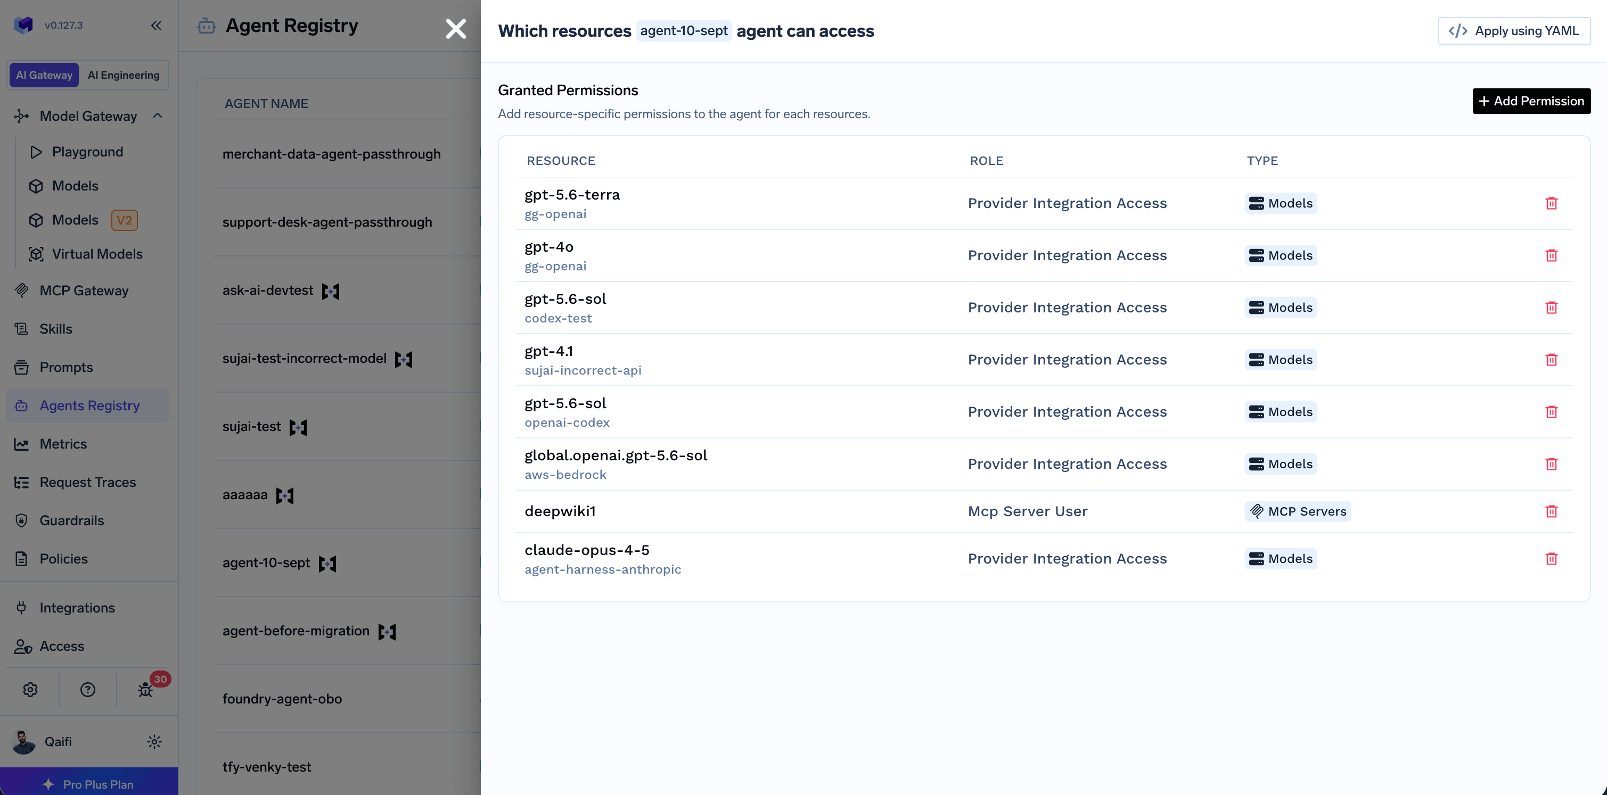This screenshot has width=1607, height=795.
Task: Switch to the AI Engineering tab
Action: coord(124,75)
